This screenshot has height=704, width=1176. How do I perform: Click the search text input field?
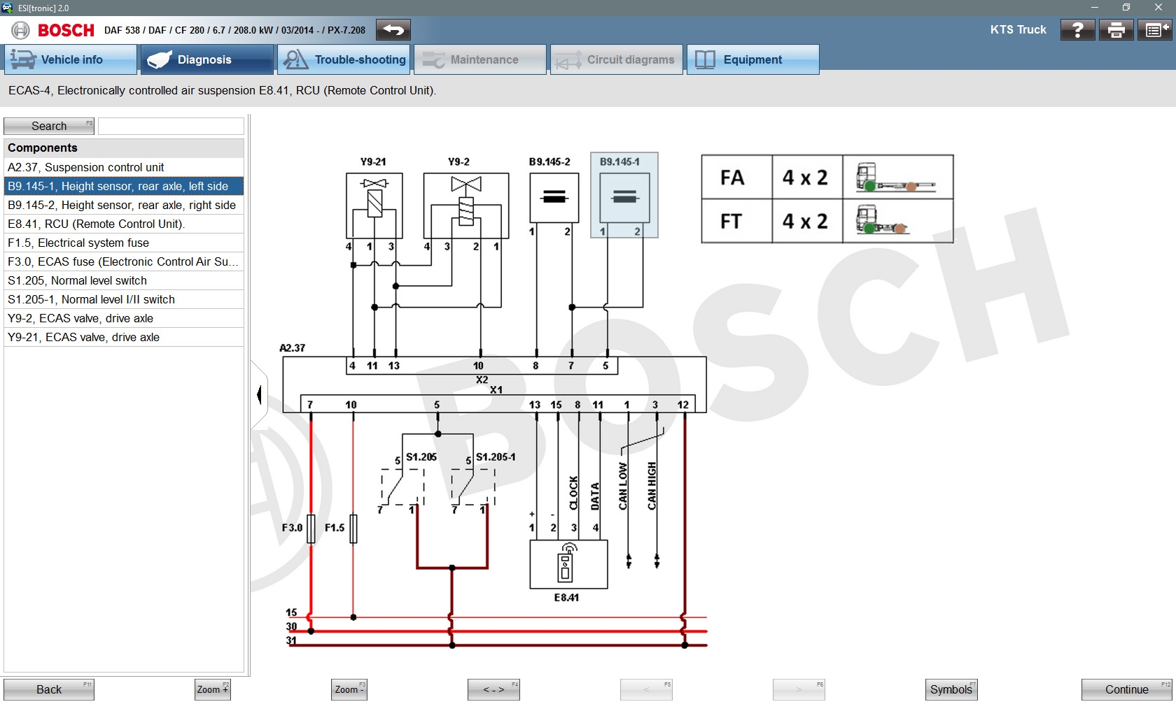pos(170,126)
